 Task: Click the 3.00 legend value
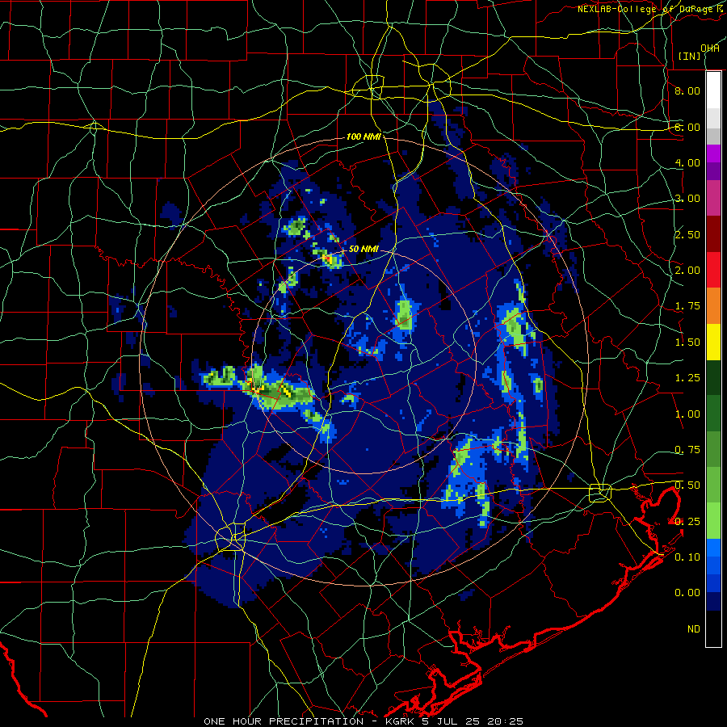click(687, 199)
